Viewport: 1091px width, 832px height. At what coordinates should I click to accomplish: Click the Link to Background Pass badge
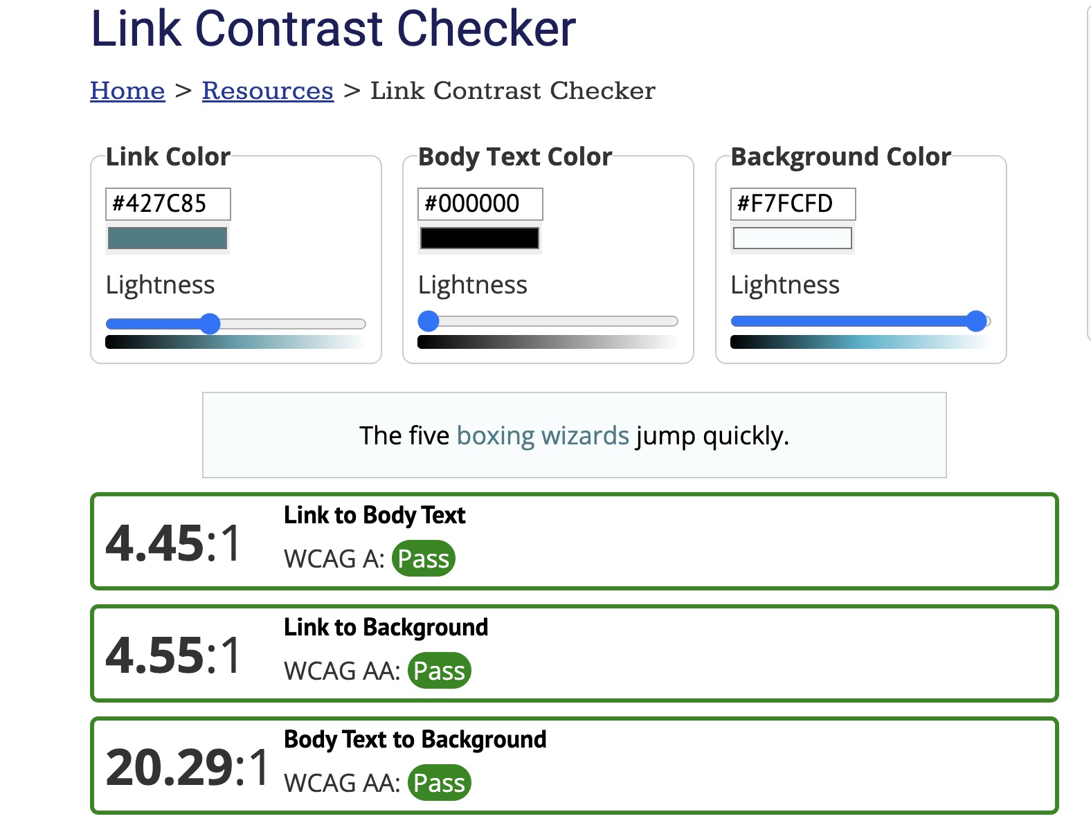[x=440, y=671]
